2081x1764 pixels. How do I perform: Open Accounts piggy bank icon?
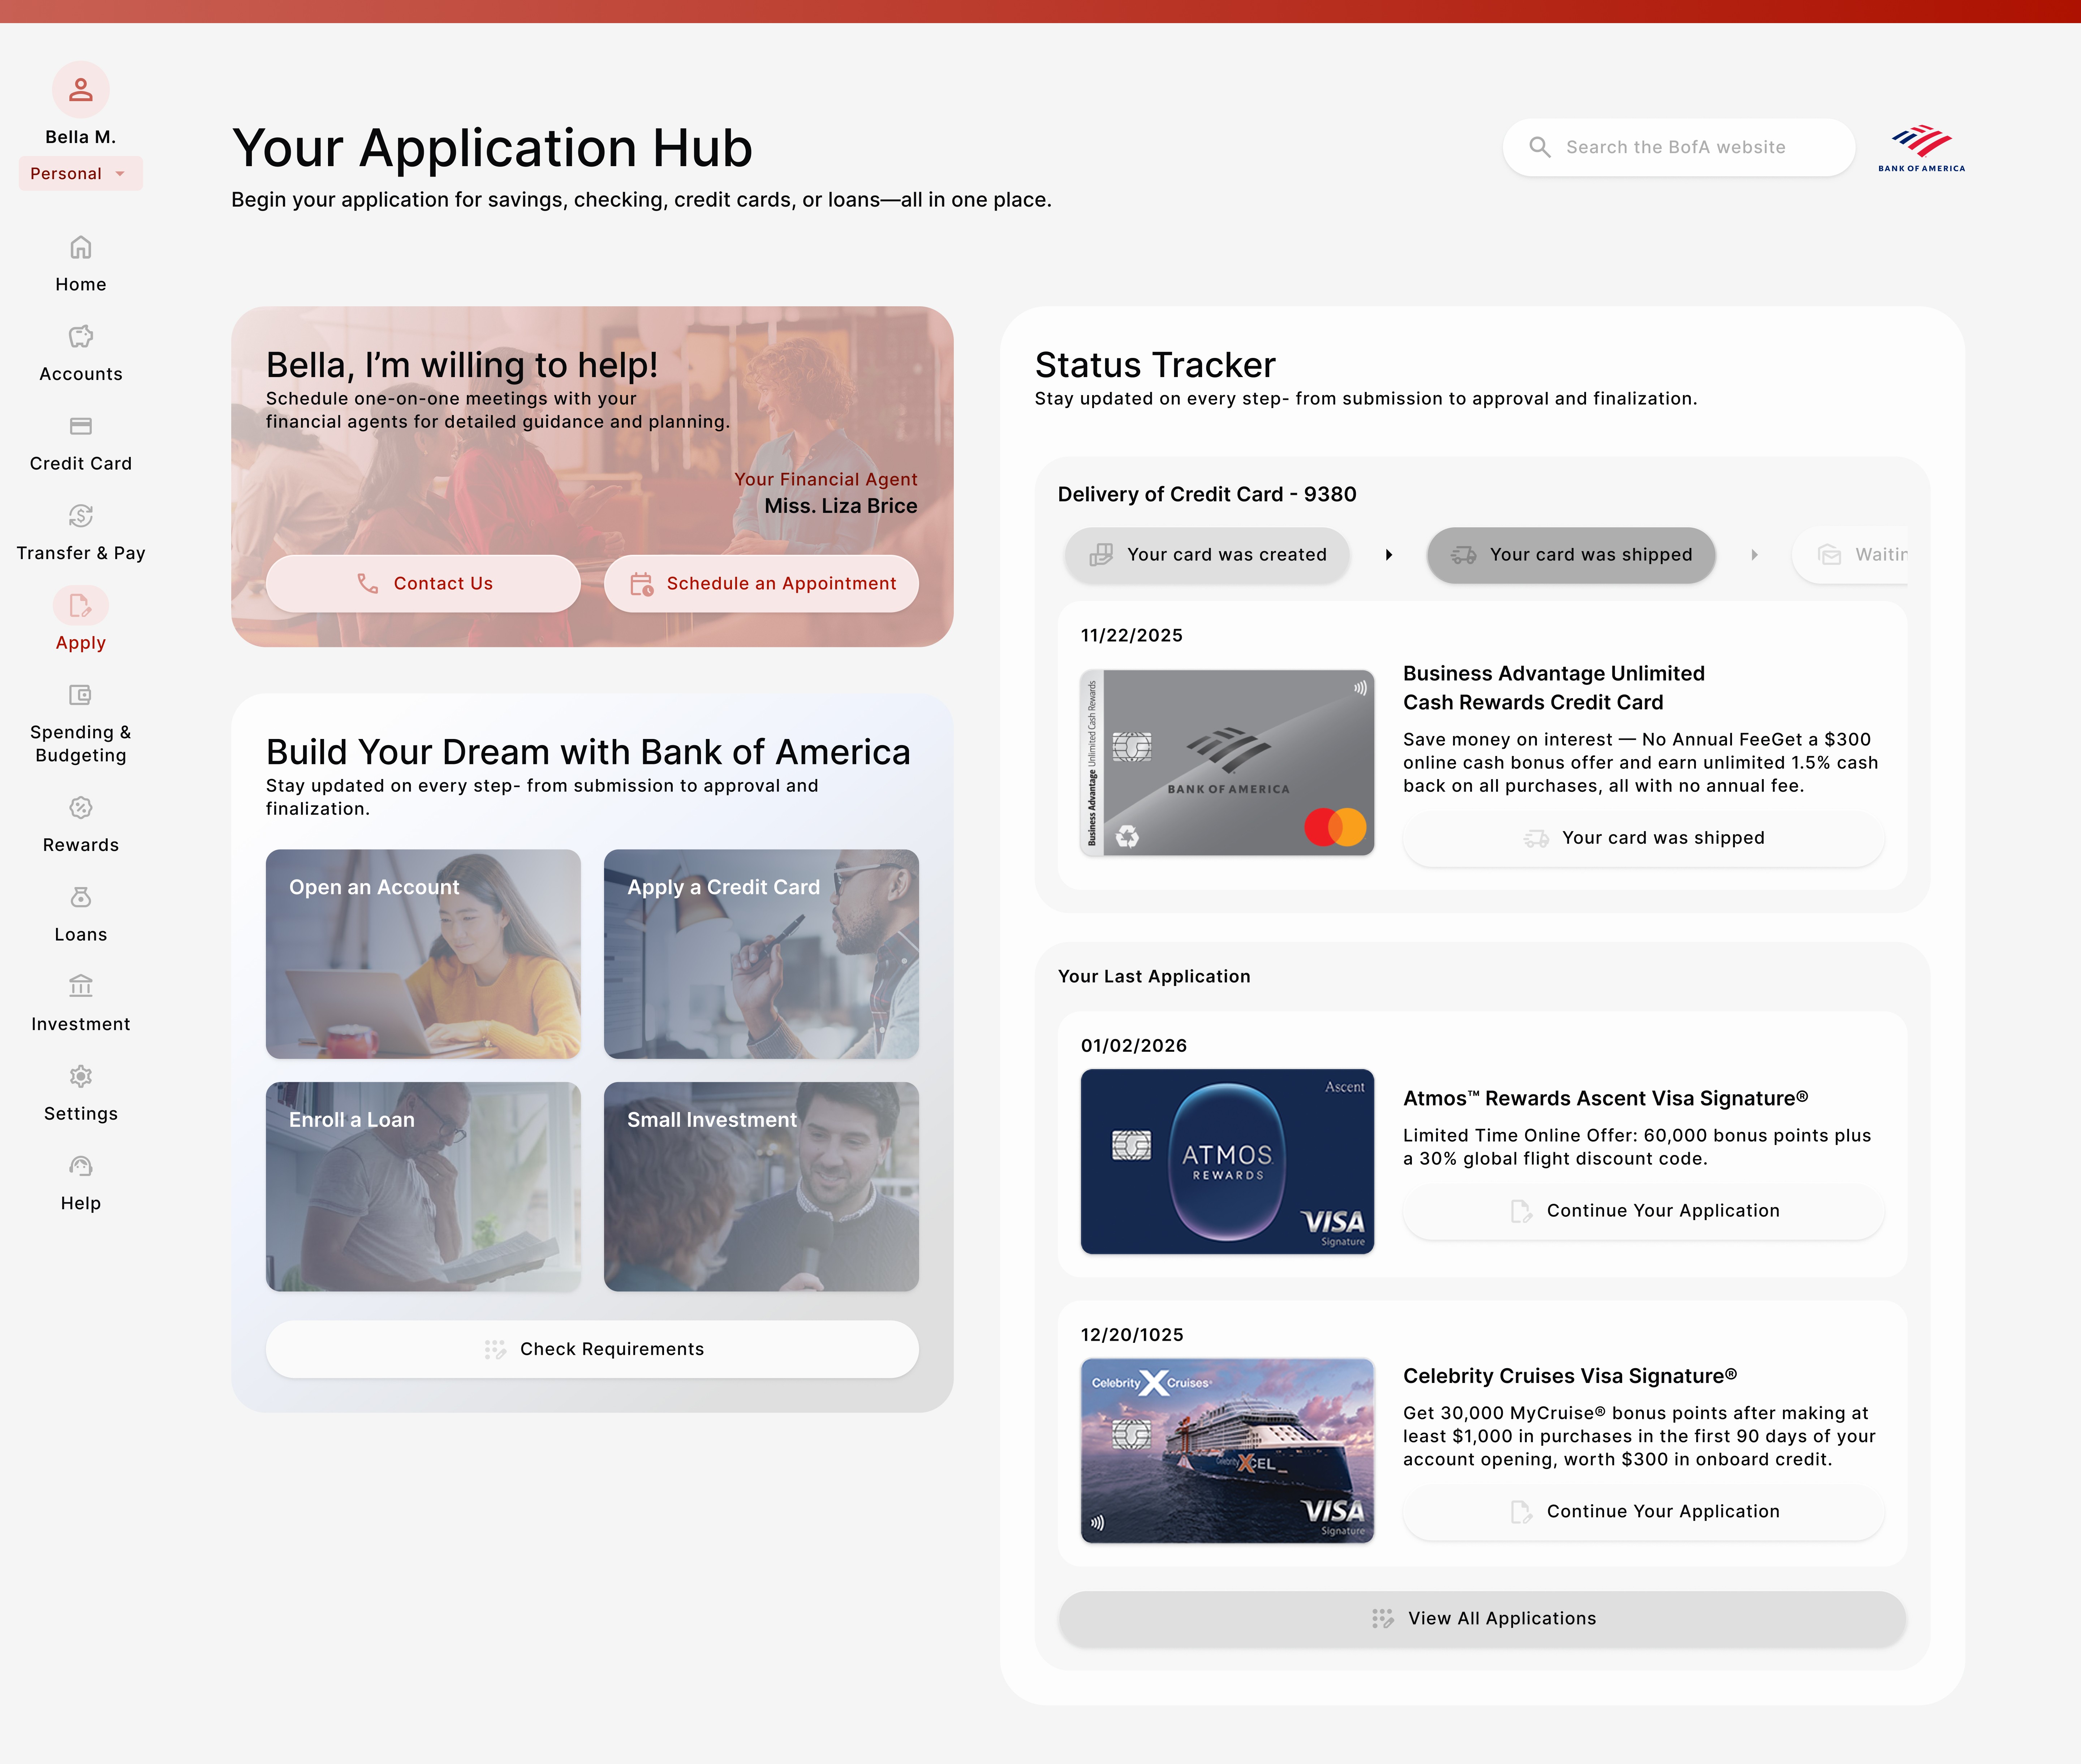point(81,336)
